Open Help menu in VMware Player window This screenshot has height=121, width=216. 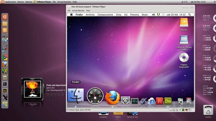[x=88, y=10]
